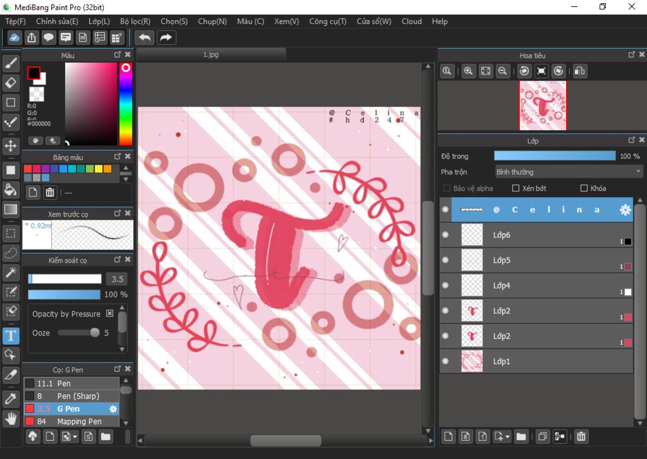This screenshot has width=647, height=459.
Task: Click the foreground black color swatch
Action: pyautogui.click(x=33, y=73)
